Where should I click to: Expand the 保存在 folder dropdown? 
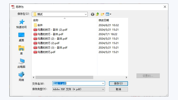[x=86, y=14]
